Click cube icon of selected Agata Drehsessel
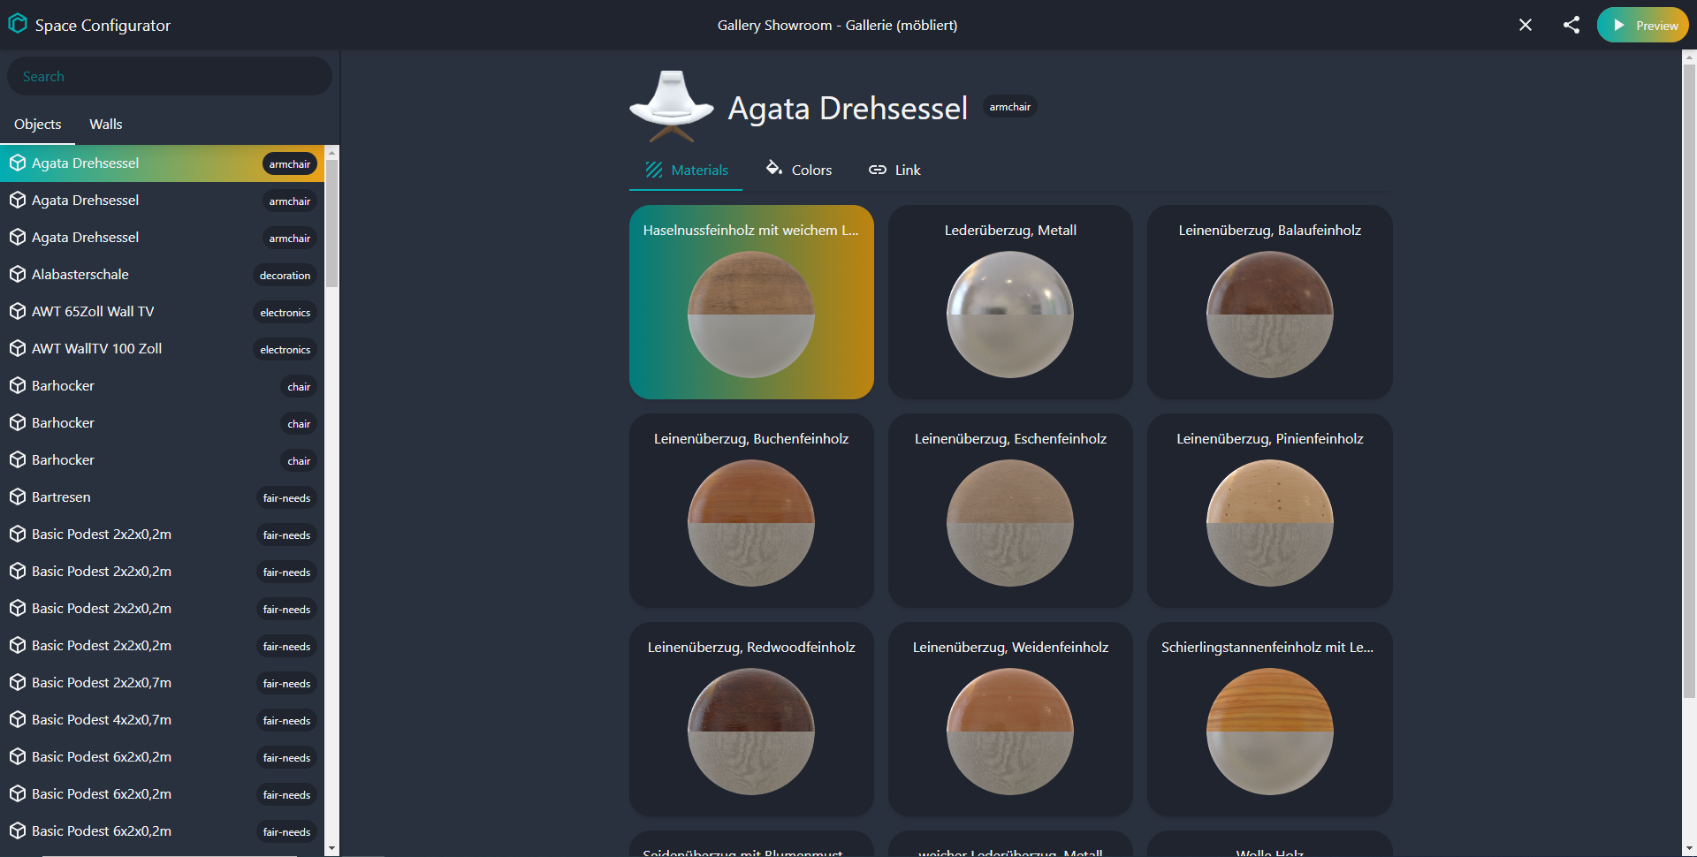Screen dimensions: 1697x857 point(18,163)
